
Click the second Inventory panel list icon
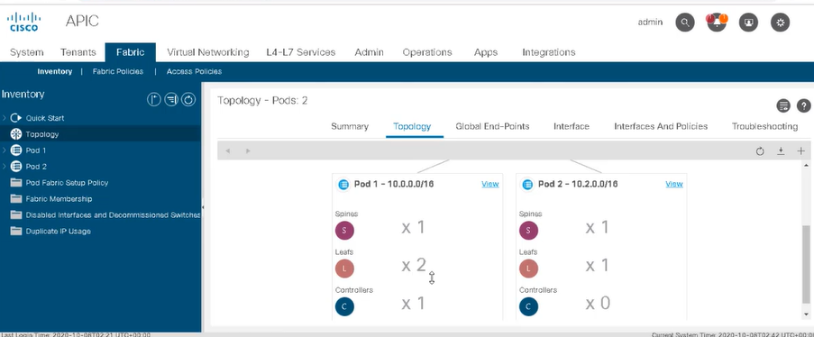(171, 99)
